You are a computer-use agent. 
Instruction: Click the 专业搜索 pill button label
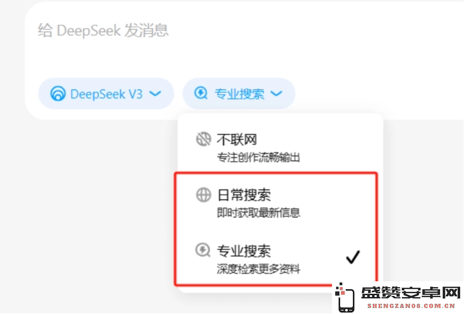(239, 94)
